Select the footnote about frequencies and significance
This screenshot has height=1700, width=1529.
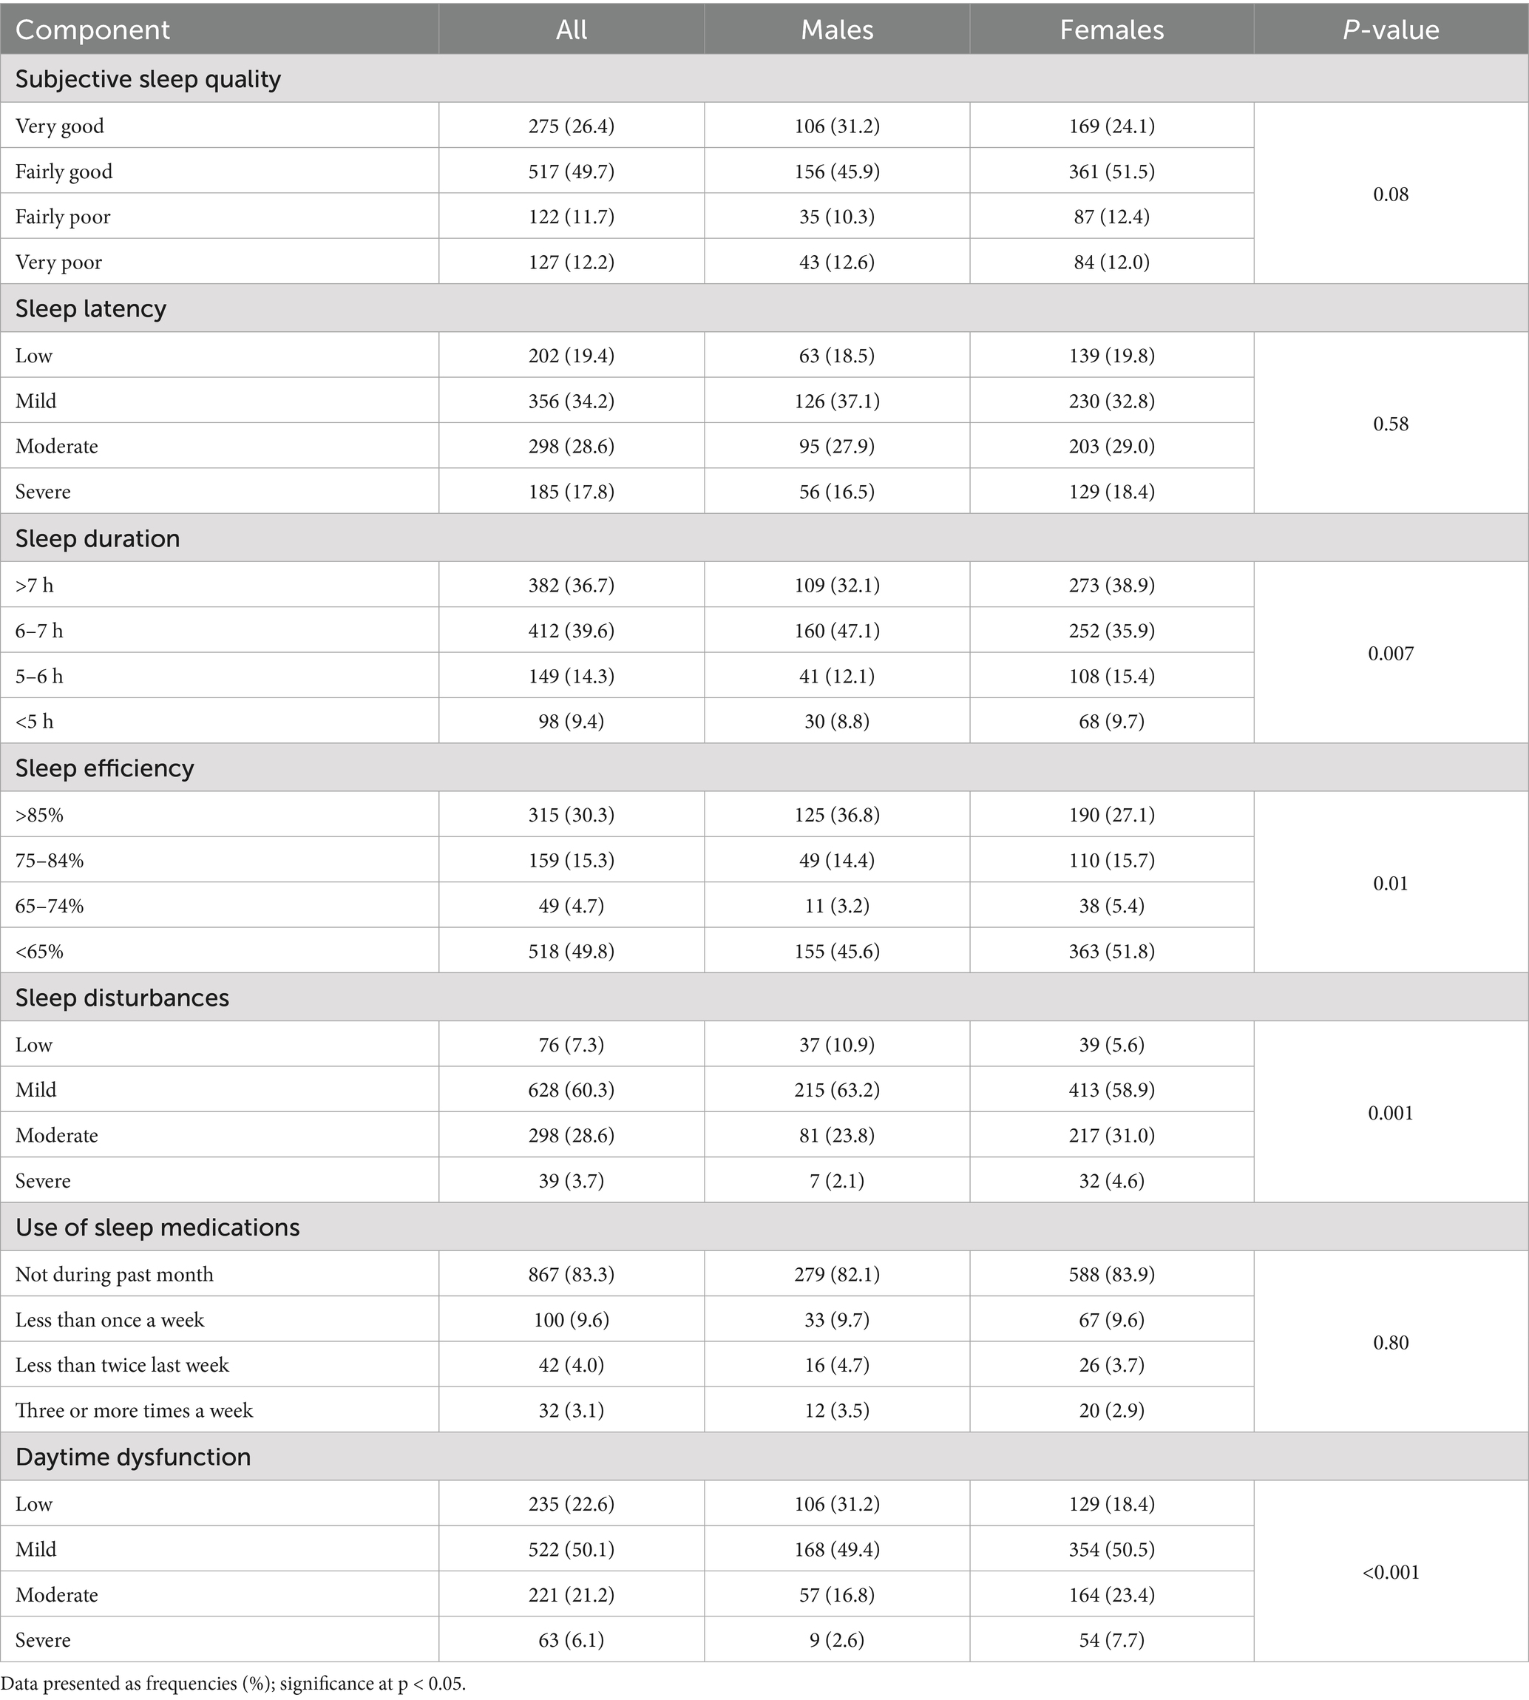pos(233,1683)
